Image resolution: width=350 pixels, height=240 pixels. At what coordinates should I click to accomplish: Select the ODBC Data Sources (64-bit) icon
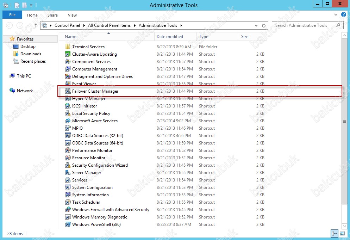pos(68,143)
